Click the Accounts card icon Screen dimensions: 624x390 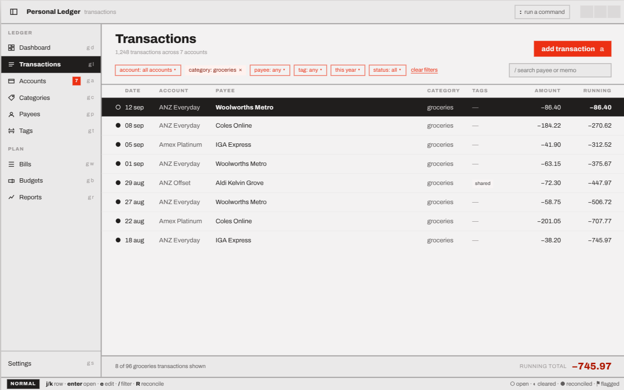pyautogui.click(x=11, y=81)
